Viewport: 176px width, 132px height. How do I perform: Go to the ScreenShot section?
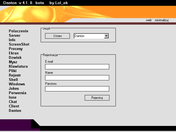pyautogui.click(x=19, y=44)
